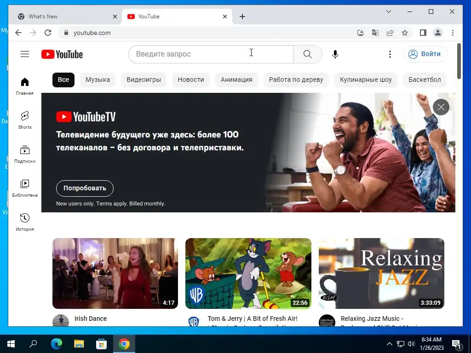The image size is (471, 353).
Task: Focus the Введите запрос search field
Action: tap(211, 54)
